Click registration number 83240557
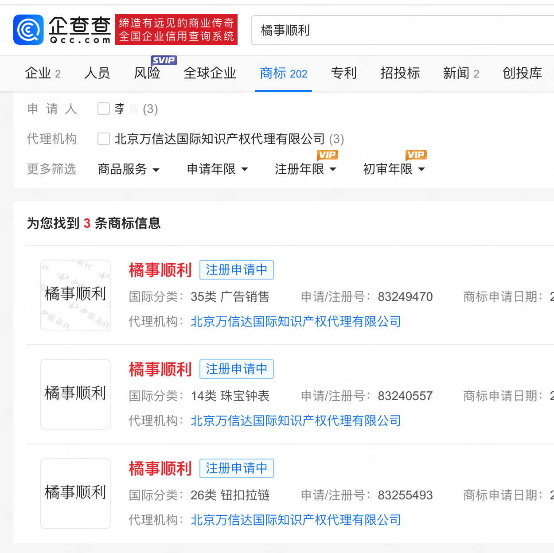554x553 pixels. pos(405,396)
